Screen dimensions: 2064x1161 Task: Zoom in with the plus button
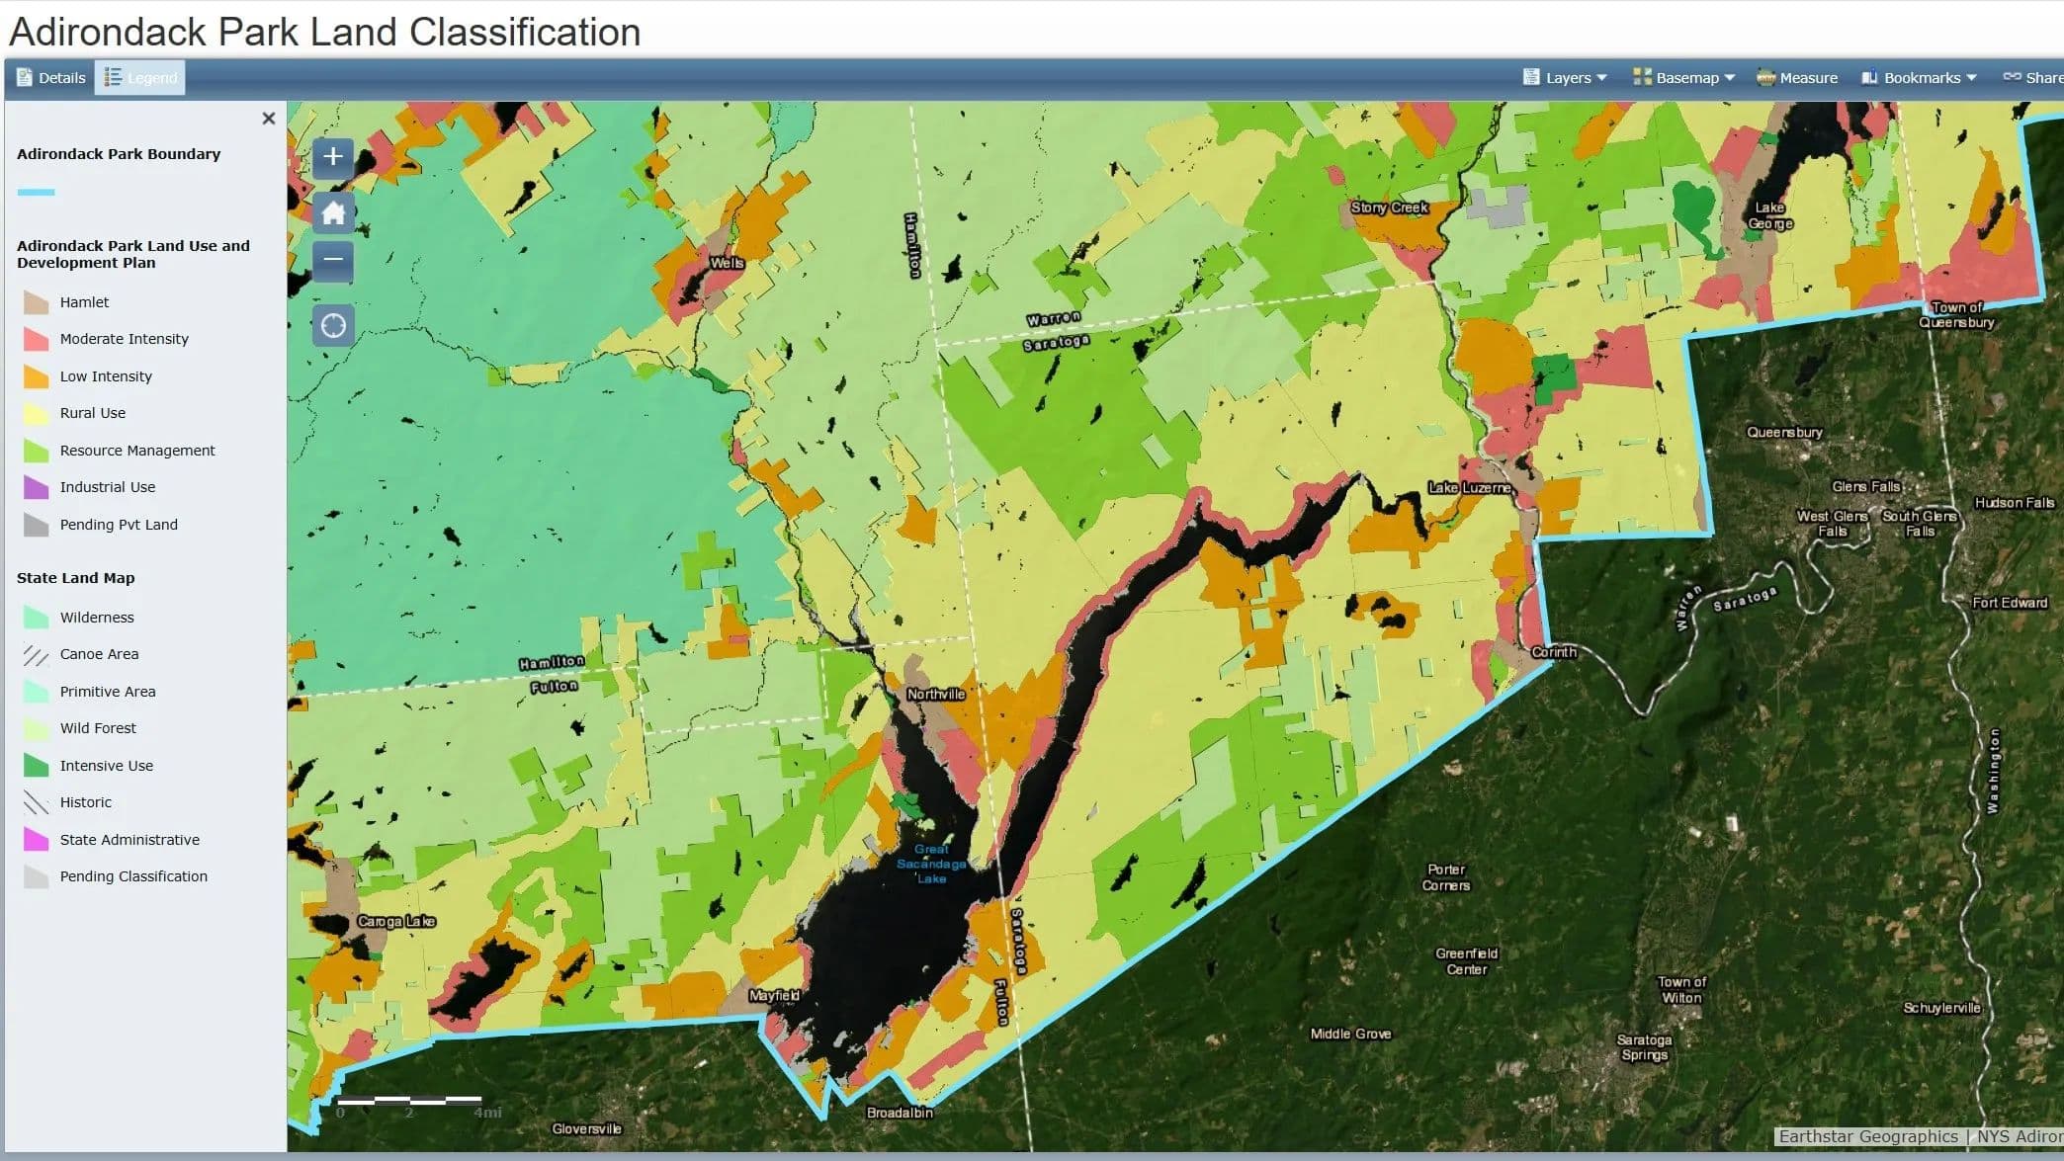point(333,157)
